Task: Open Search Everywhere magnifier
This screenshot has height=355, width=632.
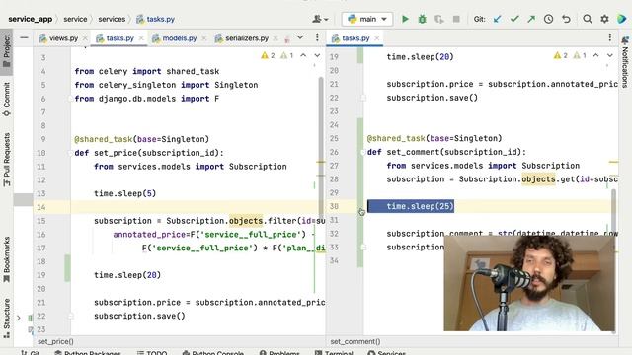Action: (x=588, y=19)
